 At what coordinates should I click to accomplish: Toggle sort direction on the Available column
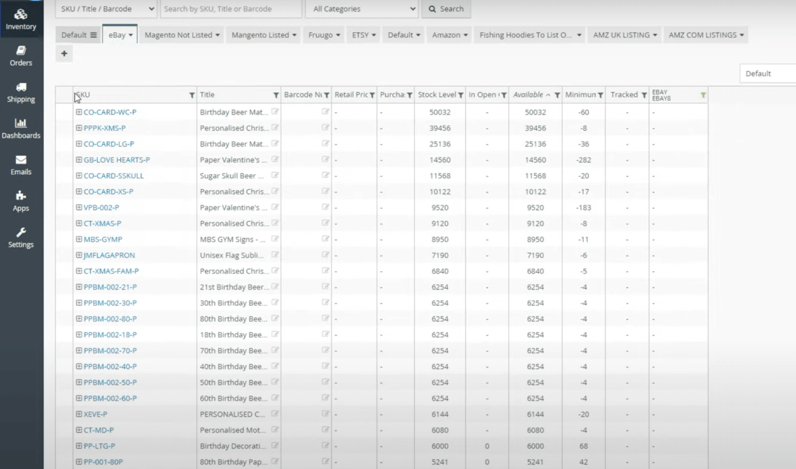tap(548, 95)
